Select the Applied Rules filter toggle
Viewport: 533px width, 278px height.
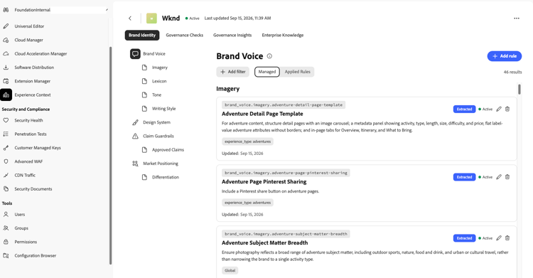tap(298, 72)
